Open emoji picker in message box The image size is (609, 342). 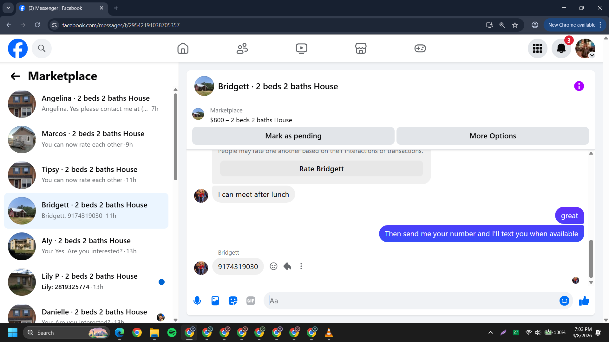point(564,301)
